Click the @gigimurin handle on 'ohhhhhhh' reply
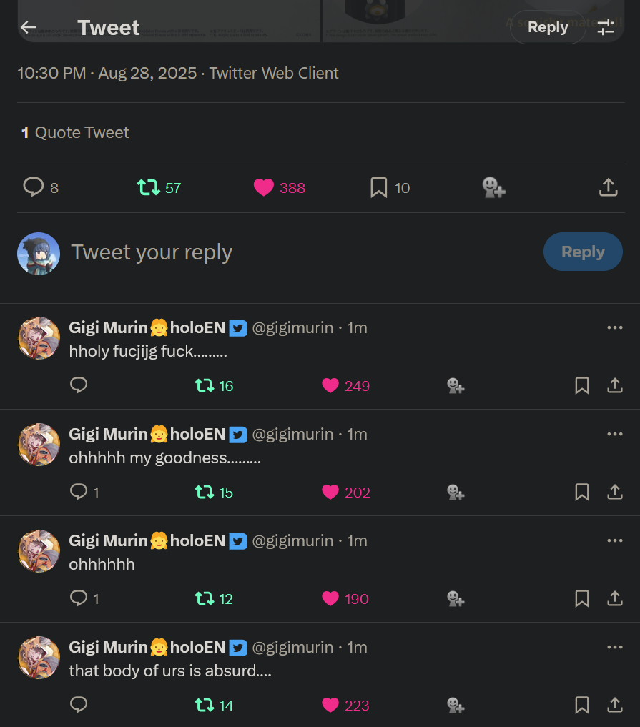 (292, 540)
